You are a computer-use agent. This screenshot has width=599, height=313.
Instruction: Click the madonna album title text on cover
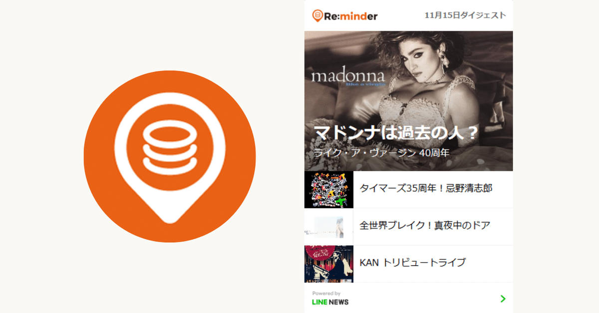(348, 76)
